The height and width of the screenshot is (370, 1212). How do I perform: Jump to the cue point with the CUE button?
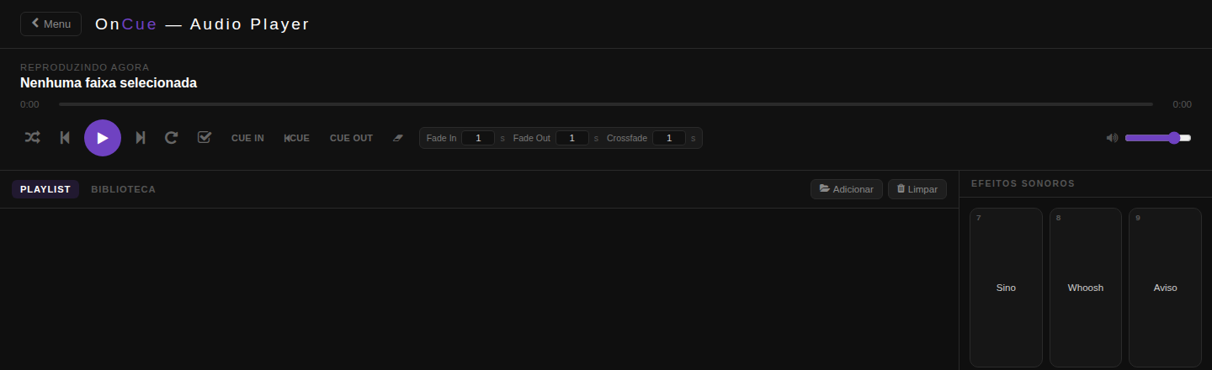(x=297, y=138)
